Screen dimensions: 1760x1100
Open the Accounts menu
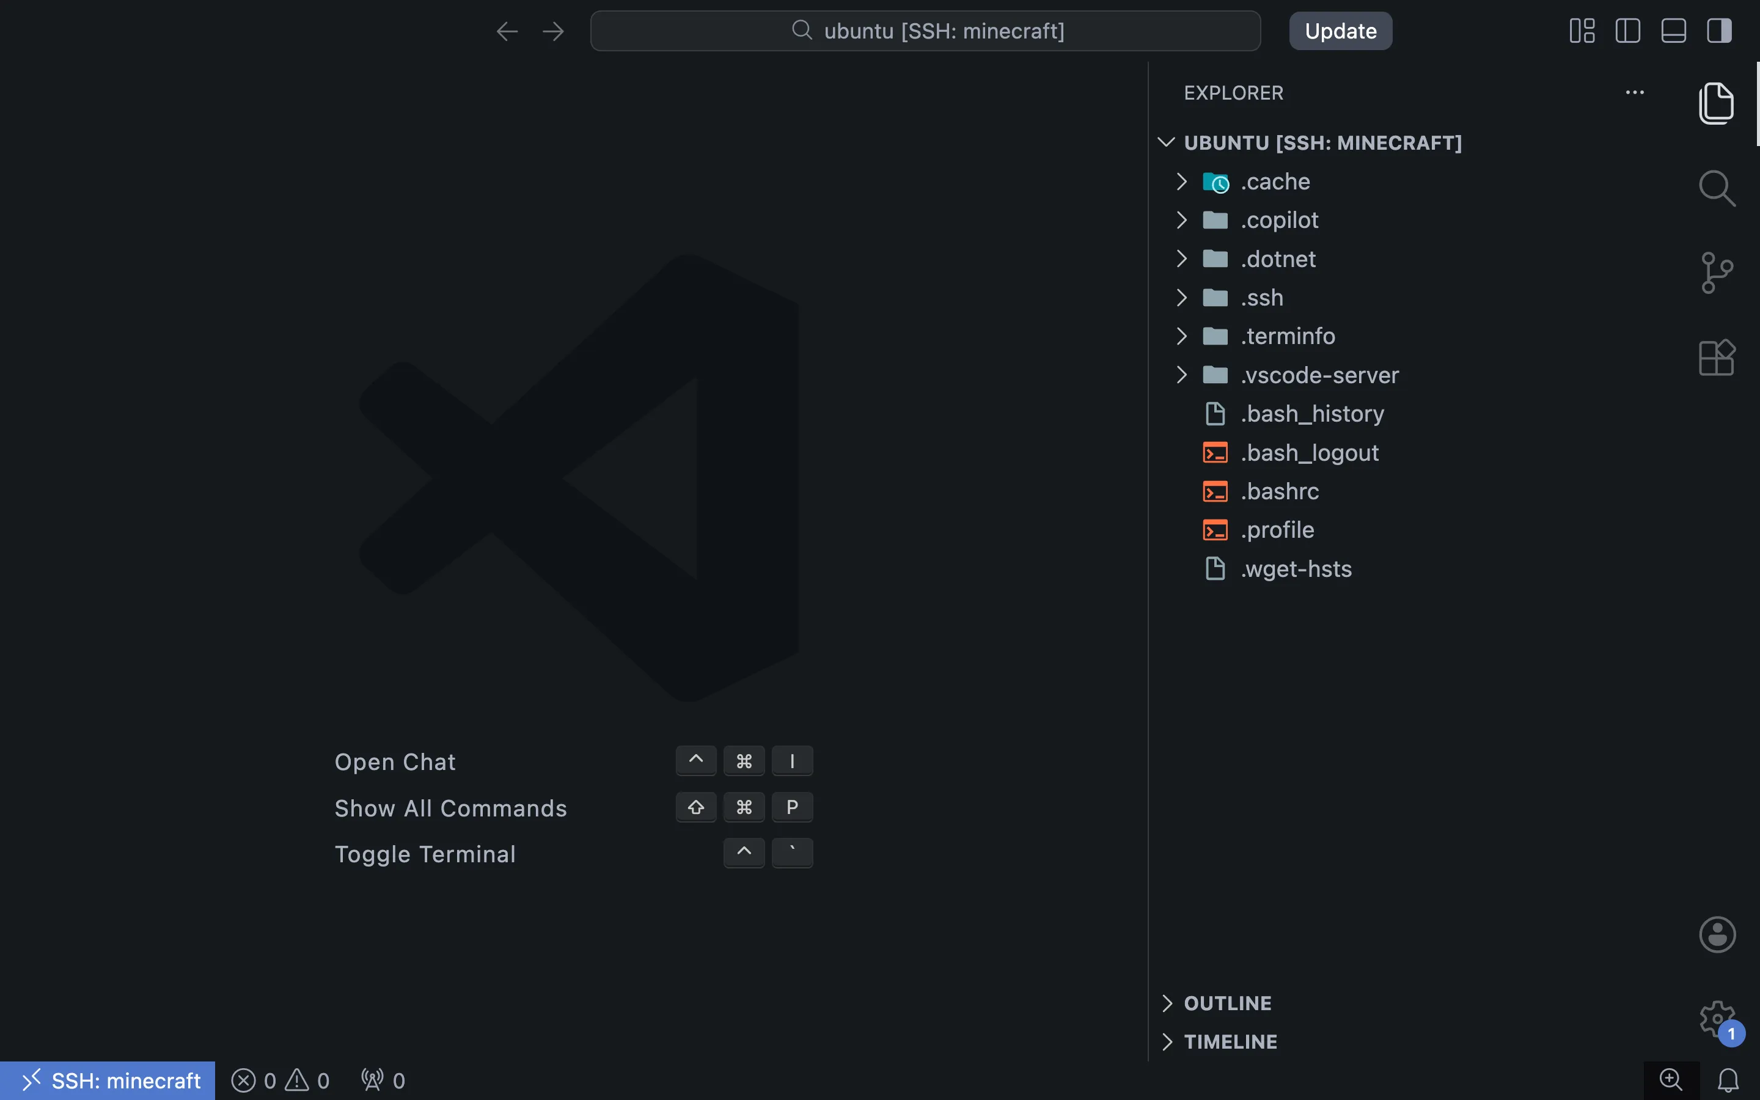tap(1717, 934)
